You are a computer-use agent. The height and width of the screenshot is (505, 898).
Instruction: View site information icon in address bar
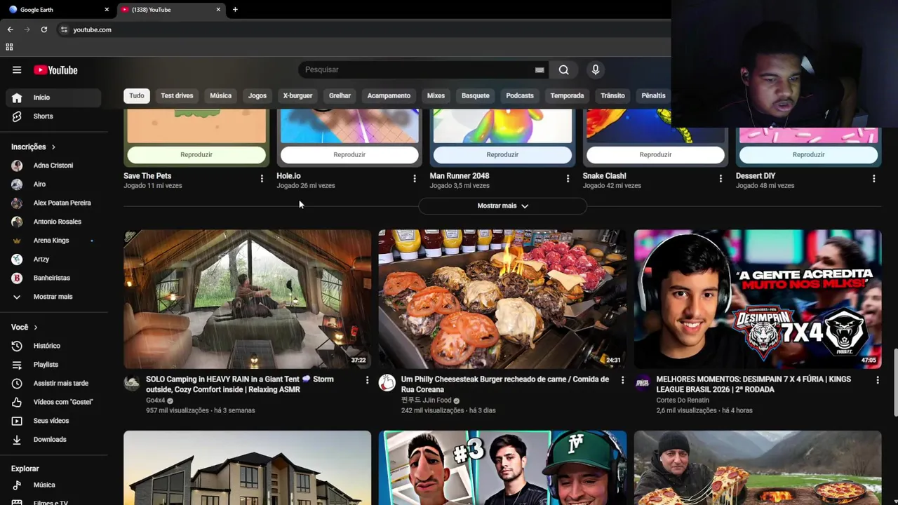click(x=64, y=29)
